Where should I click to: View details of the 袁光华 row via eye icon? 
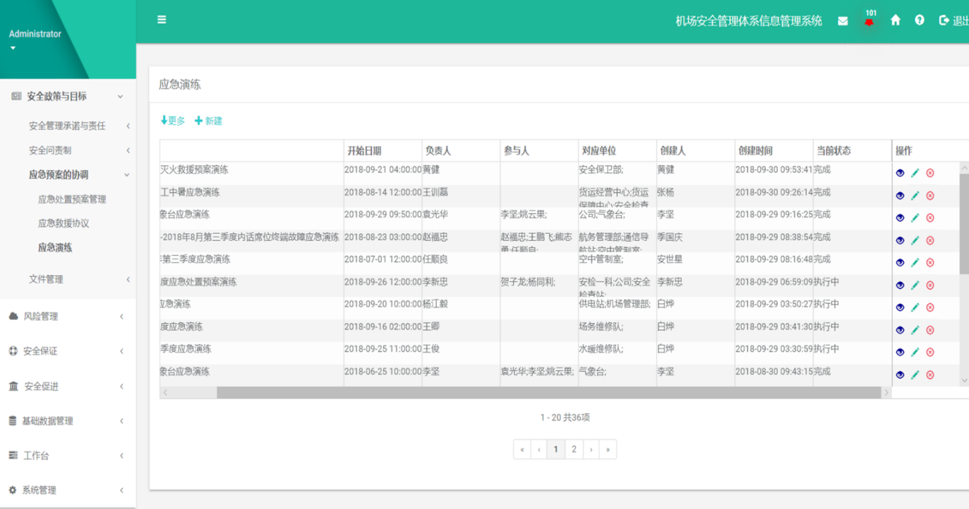900,218
